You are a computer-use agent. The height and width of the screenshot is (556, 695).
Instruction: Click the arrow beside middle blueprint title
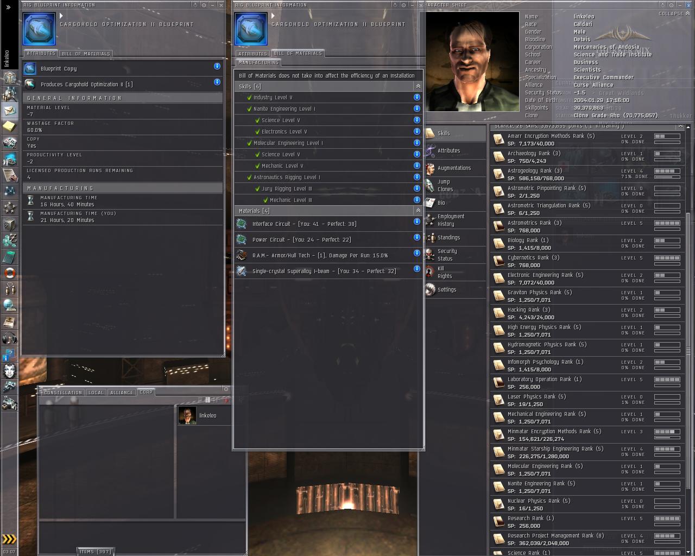(x=274, y=16)
